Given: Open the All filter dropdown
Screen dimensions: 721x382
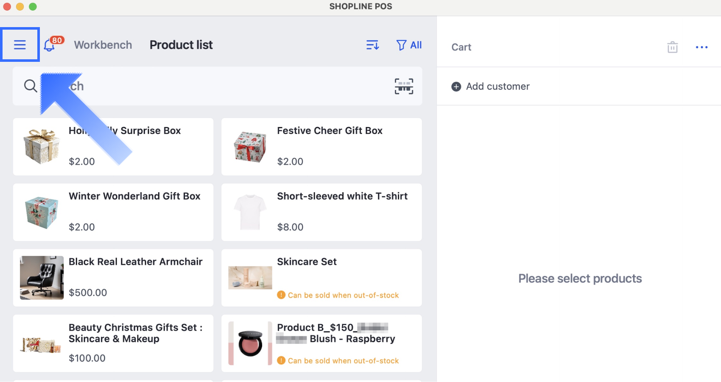Looking at the screenshot, I should pos(409,45).
